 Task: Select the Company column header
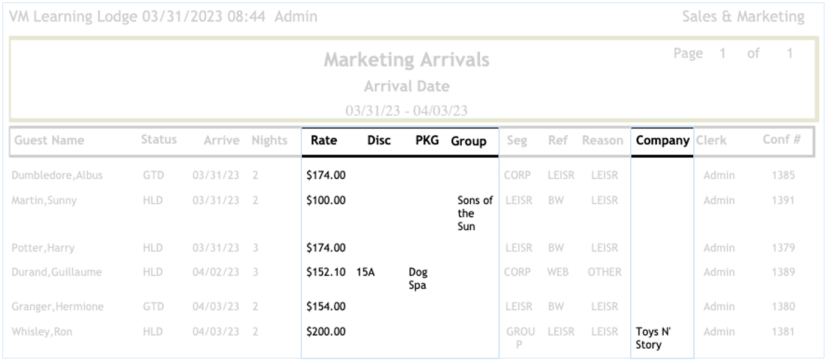point(662,141)
